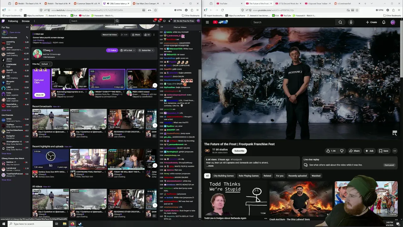Open File Explorer from the taskbar
This screenshot has height=227, width=403.
[x=64, y=224]
